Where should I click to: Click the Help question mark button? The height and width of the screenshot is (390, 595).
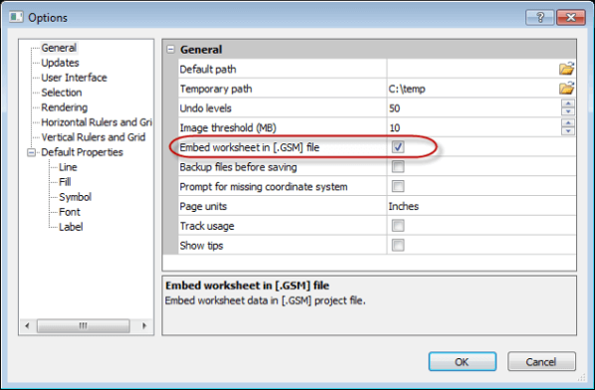pyautogui.click(x=540, y=18)
